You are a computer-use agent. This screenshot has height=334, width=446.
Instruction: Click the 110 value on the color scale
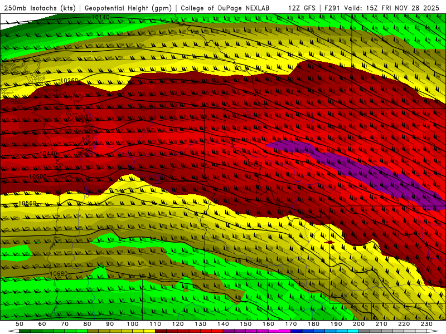pyautogui.click(x=156, y=324)
